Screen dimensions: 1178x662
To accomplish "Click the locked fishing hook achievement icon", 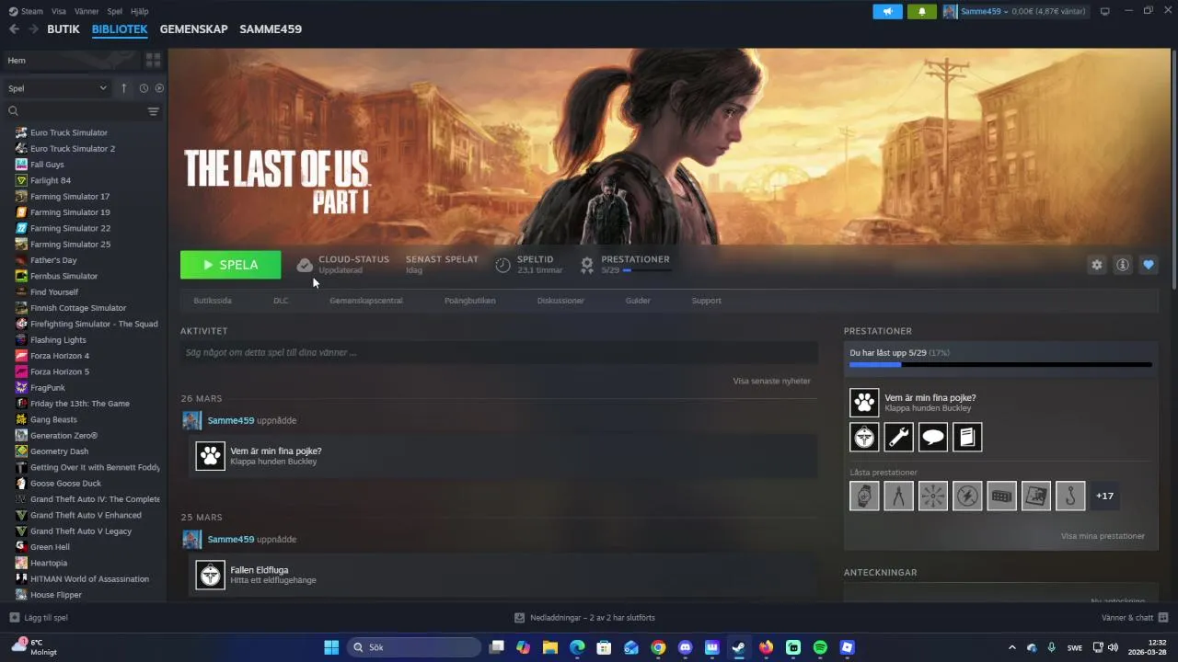I will 1070,496.
